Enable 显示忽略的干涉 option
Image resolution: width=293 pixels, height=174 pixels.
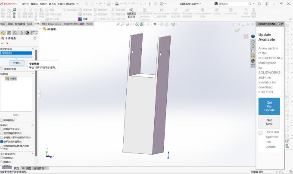[2, 133]
